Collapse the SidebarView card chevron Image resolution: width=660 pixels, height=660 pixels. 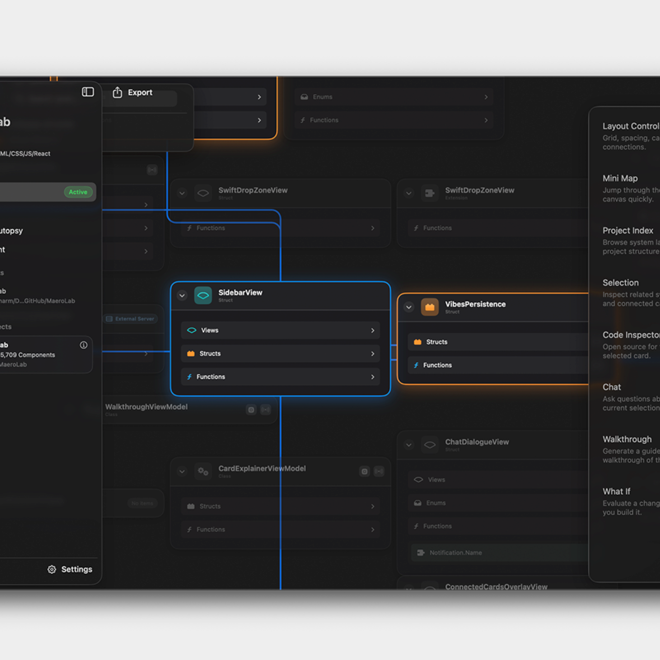pyautogui.click(x=182, y=295)
